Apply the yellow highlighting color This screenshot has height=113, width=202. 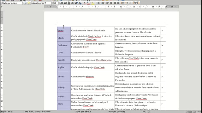[x=93, y=3]
